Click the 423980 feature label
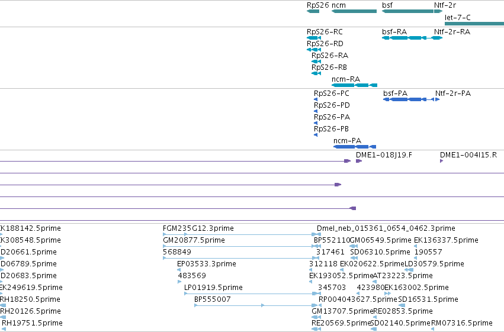The image size is (504, 332). coord(371,288)
